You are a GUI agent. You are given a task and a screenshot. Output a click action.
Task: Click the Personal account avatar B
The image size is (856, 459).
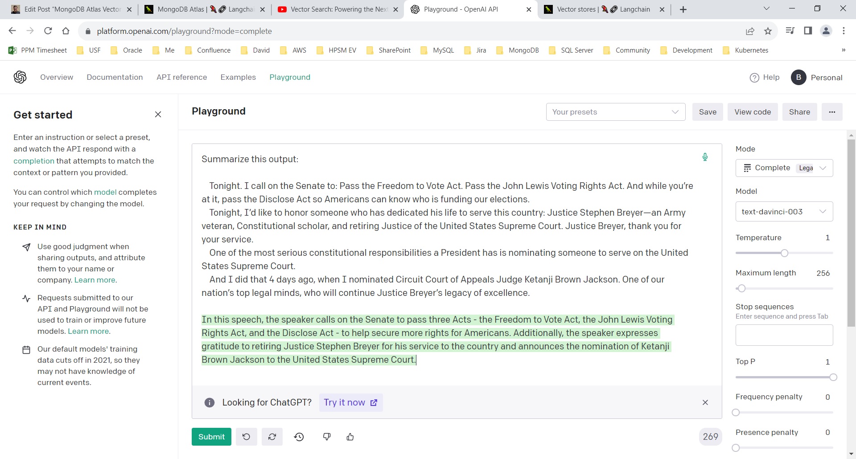[798, 77]
